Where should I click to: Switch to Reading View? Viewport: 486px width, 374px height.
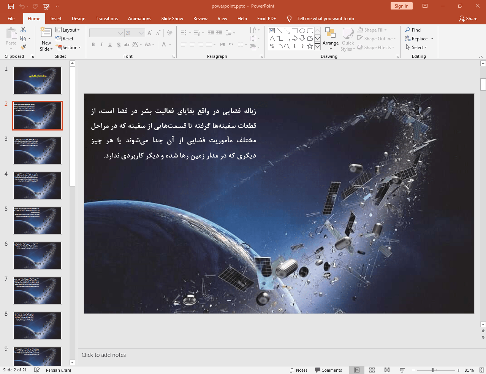point(387,370)
